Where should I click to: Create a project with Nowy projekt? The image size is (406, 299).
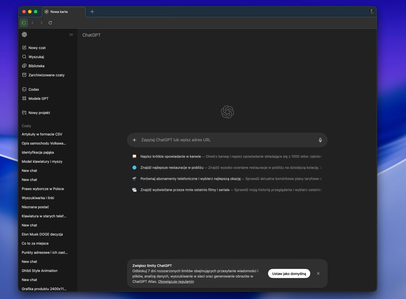coord(39,113)
